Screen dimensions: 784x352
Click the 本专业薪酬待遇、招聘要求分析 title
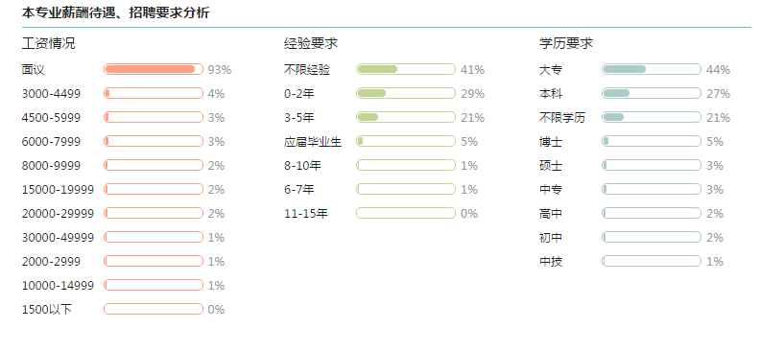coord(115,13)
